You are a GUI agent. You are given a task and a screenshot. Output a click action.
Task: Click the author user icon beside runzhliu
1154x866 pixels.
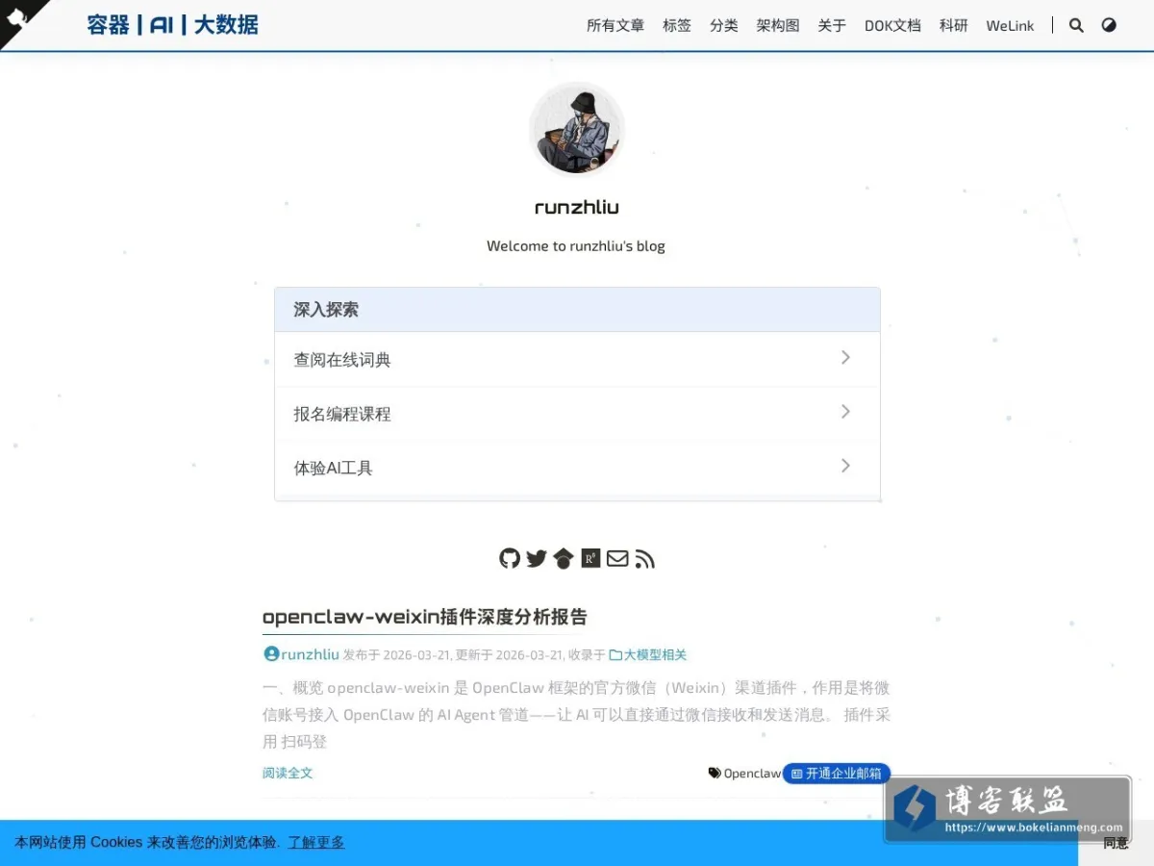pos(271,653)
